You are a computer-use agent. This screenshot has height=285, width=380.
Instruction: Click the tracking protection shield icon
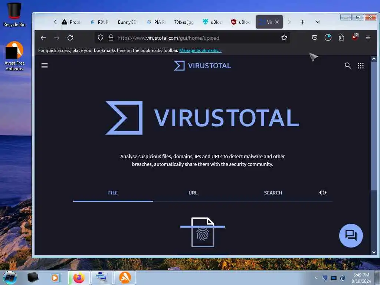point(101,37)
